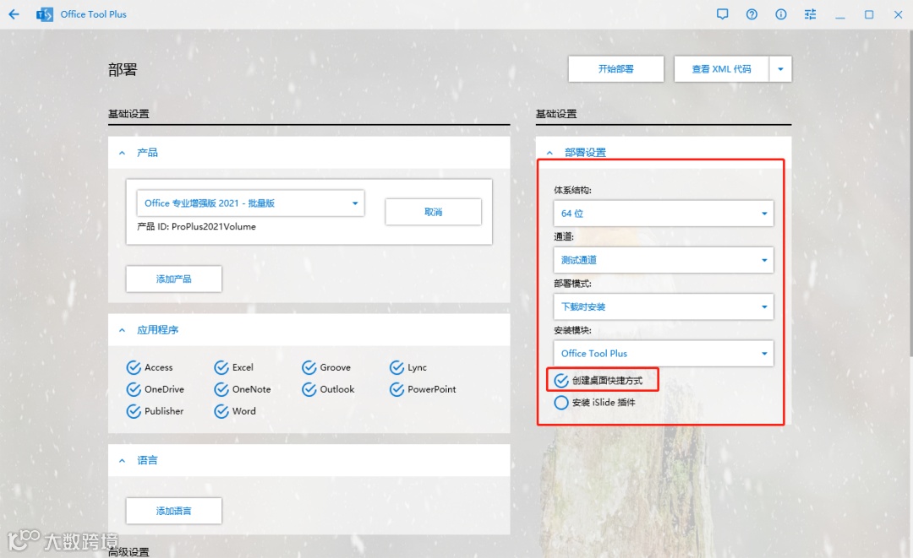
Task: Click the 高级设置 heading
Action: pyautogui.click(x=128, y=551)
